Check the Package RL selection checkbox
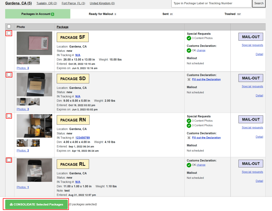This screenshot has height=211, width=272. pyautogui.click(x=9, y=160)
